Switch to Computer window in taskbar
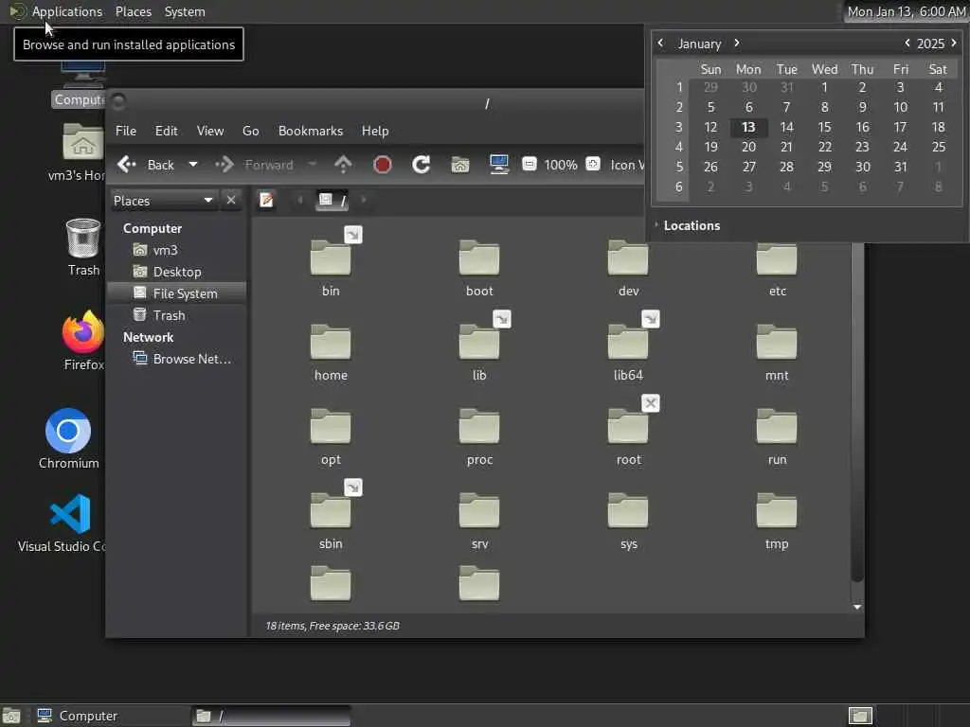Screen dimensions: 970x727 click(110, 716)
